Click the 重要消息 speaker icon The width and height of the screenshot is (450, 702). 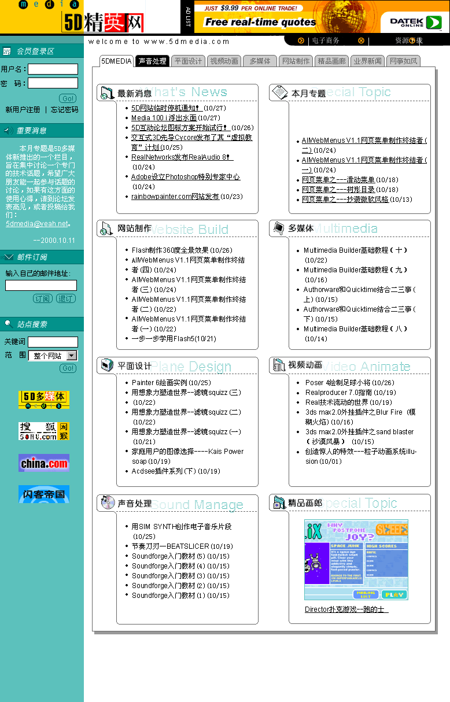(x=8, y=131)
